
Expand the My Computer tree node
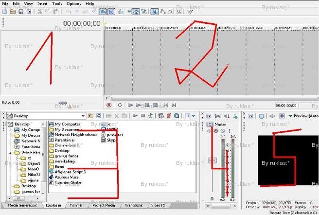[11, 130]
